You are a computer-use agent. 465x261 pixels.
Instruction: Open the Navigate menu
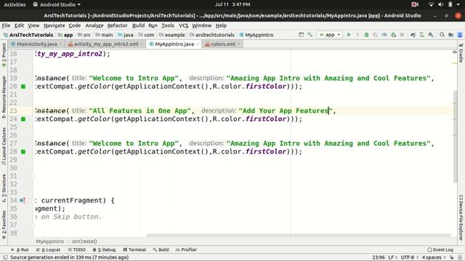point(54,25)
